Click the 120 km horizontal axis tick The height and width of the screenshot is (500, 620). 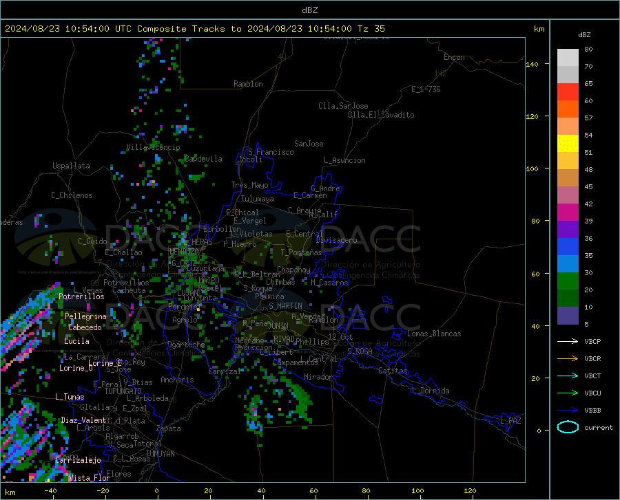tap(470, 491)
